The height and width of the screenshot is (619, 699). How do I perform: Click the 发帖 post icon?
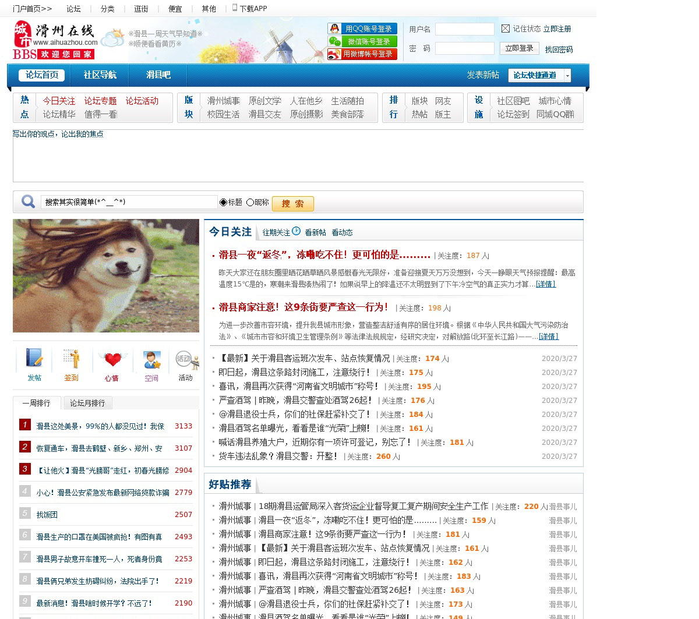point(34,359)
